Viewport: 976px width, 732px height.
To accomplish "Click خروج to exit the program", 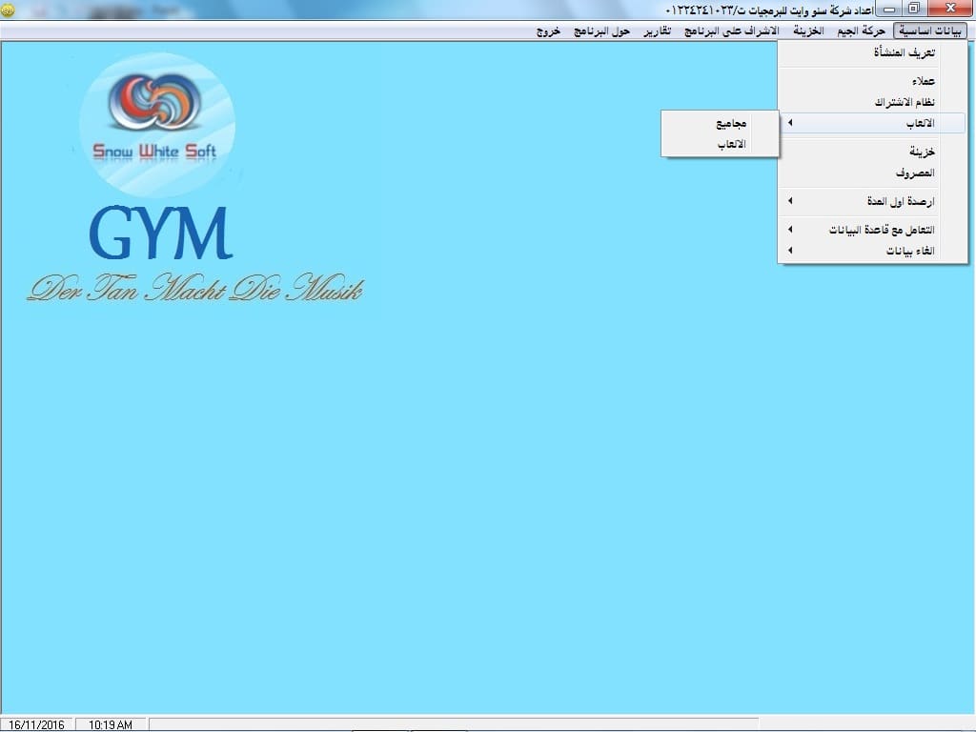I will (548, 31).
